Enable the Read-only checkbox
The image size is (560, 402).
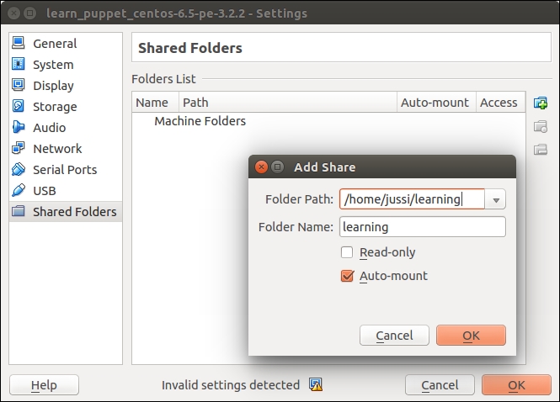pos(347,252)
